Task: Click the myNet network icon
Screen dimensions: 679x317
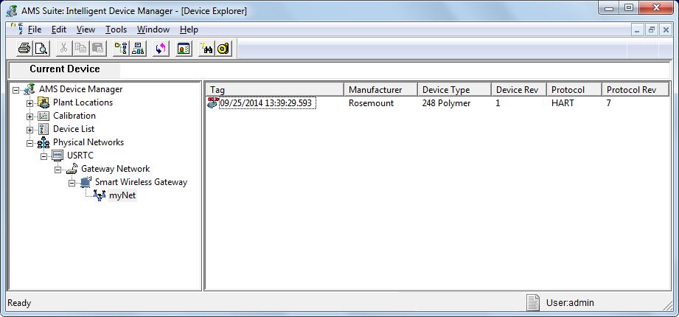Action: [100, 196]
